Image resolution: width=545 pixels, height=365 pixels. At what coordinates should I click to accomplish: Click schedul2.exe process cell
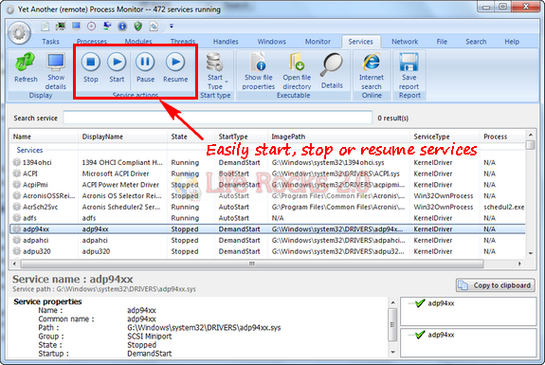(503, 207)
